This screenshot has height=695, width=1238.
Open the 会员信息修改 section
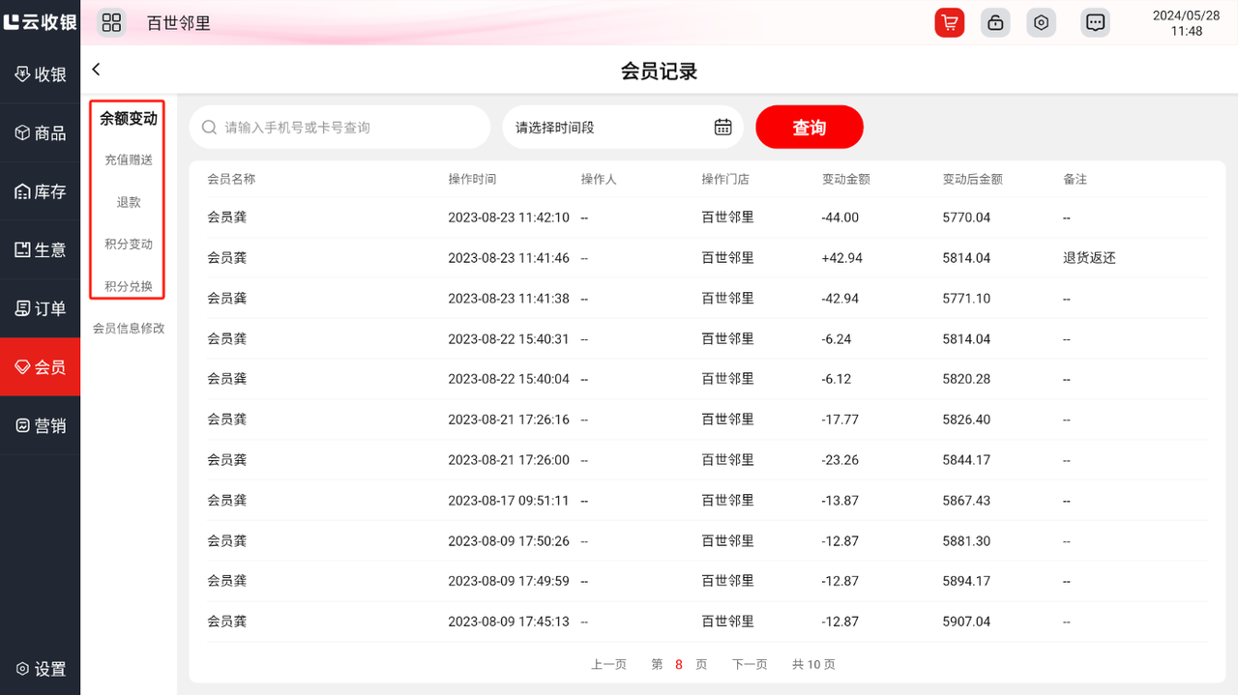coord(129,329)
